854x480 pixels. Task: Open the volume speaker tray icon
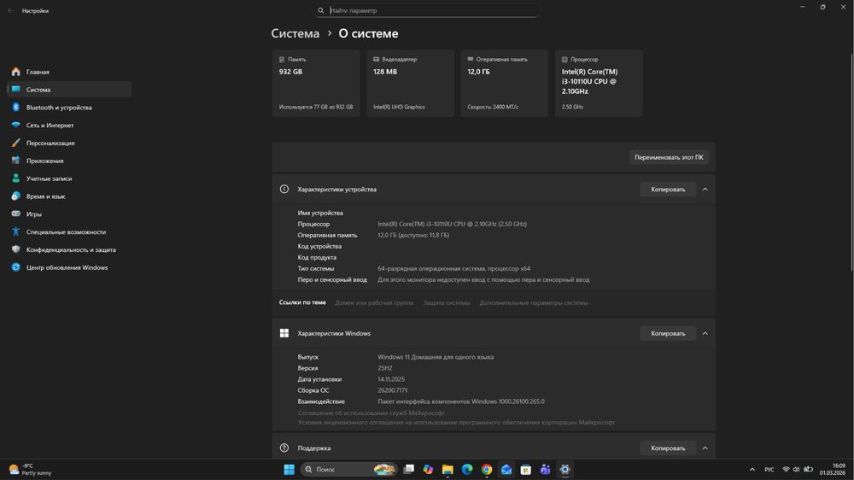pos(796,470)
